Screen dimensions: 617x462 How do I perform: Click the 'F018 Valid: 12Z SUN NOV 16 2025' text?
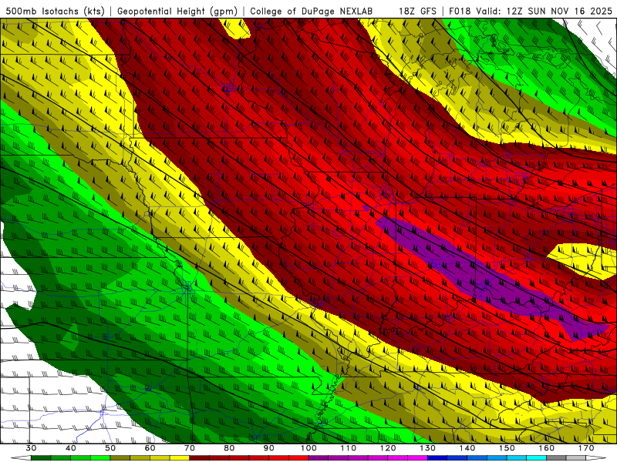point(531,12)
